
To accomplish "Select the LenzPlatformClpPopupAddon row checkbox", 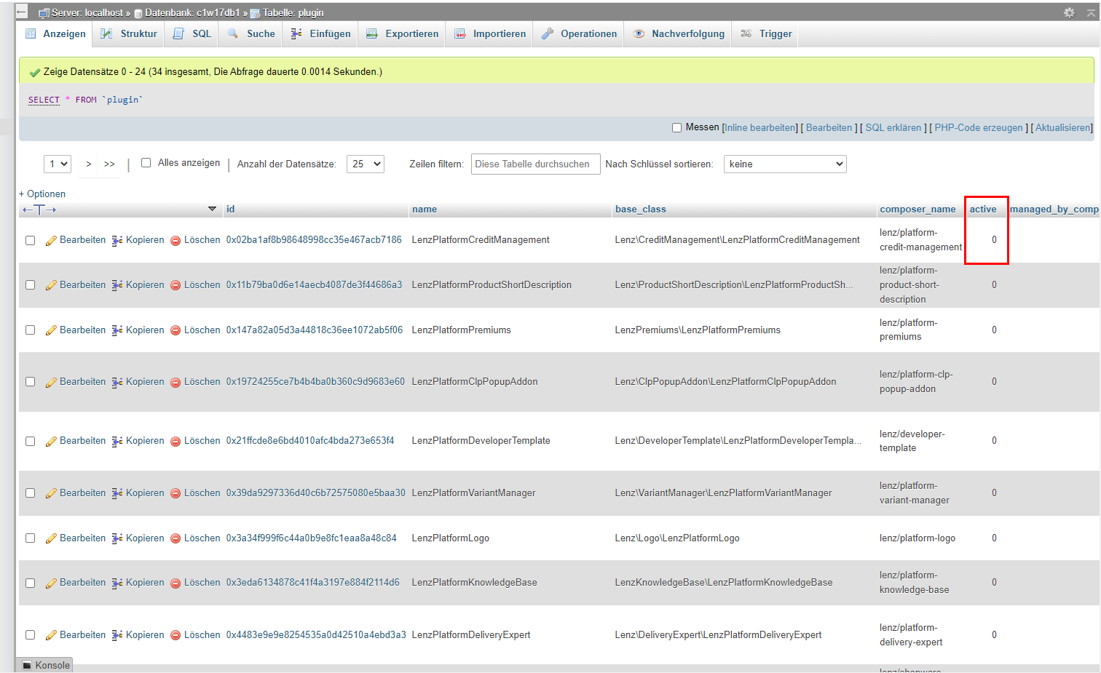I will click(31, 382).
